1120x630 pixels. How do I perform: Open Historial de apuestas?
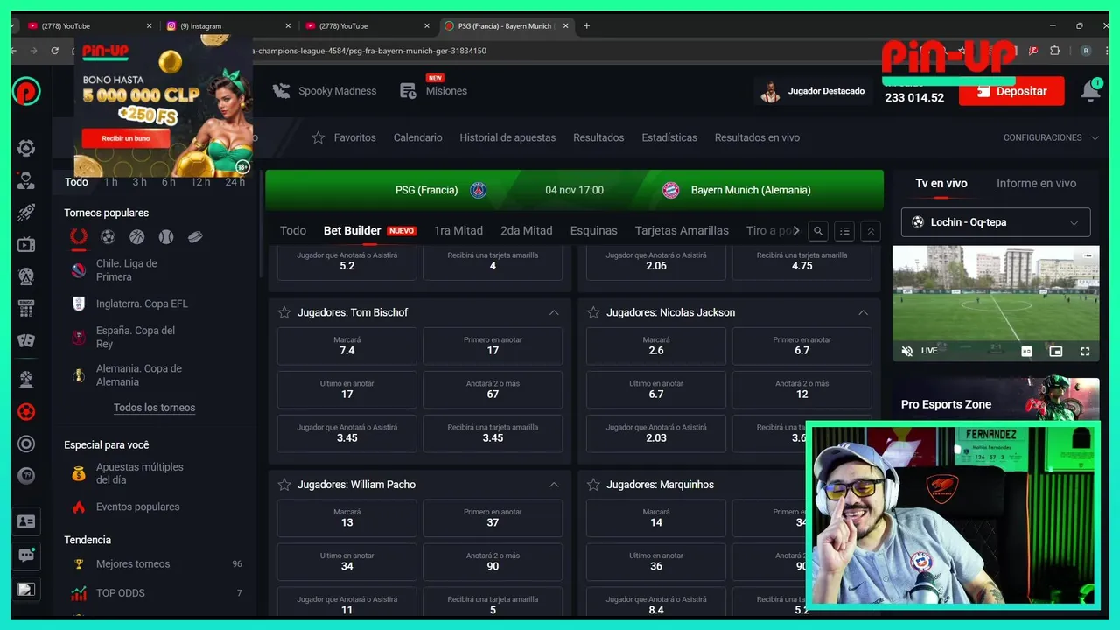coord(507,137)
